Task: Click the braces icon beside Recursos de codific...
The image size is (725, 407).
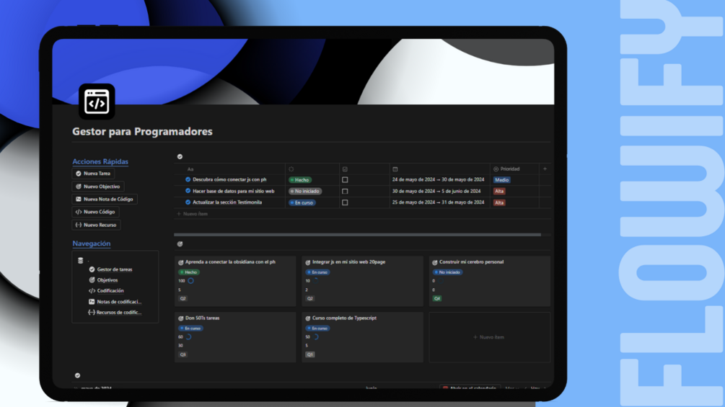Action: 92,313
